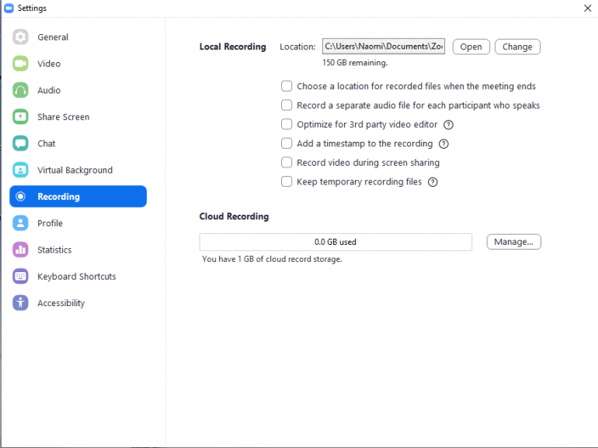598x448 pixels.
Task: Click the Virtual Background icon
Action: click(20, 170)
